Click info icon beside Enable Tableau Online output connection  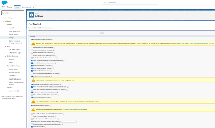56,55
